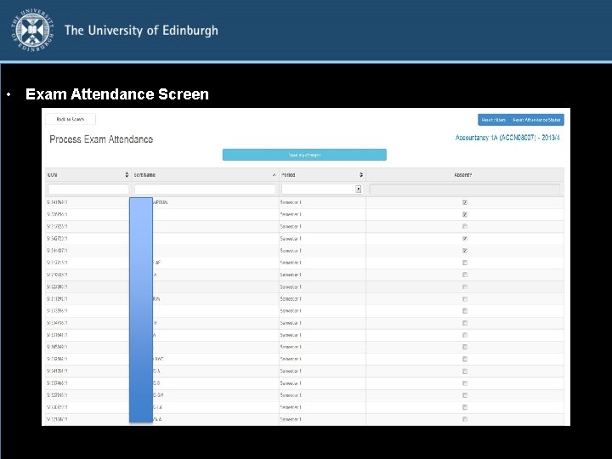Tick Absent box for name ending G GM
This screenshot has width=612, height=459.
(465, 395)
